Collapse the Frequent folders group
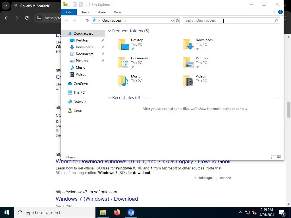 point(109,31)
